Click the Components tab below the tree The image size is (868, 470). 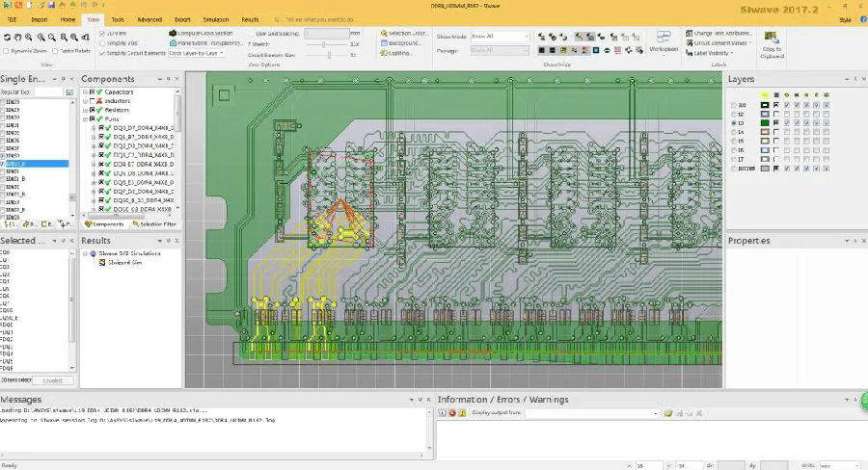(104, 224)
